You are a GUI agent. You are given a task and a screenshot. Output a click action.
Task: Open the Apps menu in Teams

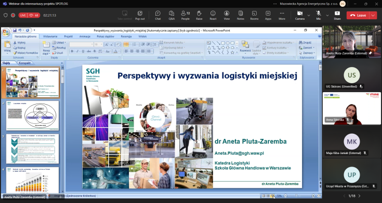268,15
